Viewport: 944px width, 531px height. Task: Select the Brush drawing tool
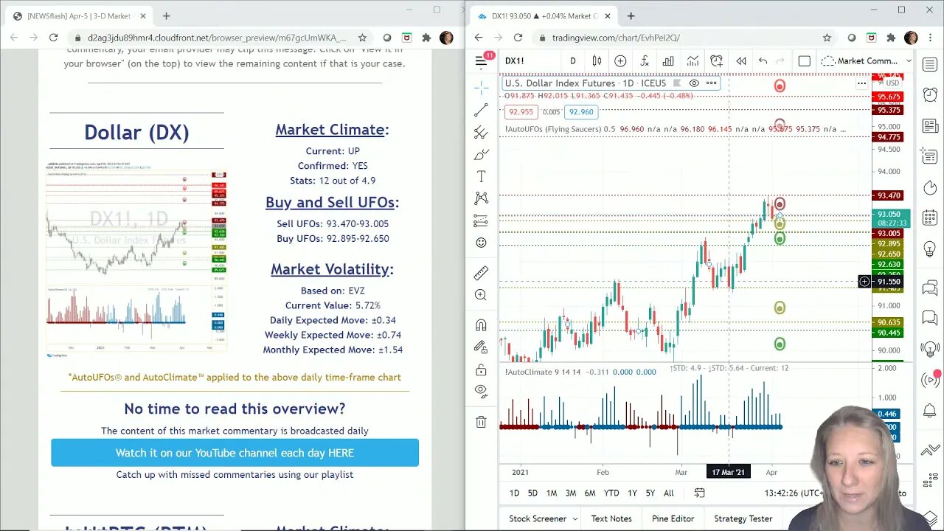pos(481,155)
